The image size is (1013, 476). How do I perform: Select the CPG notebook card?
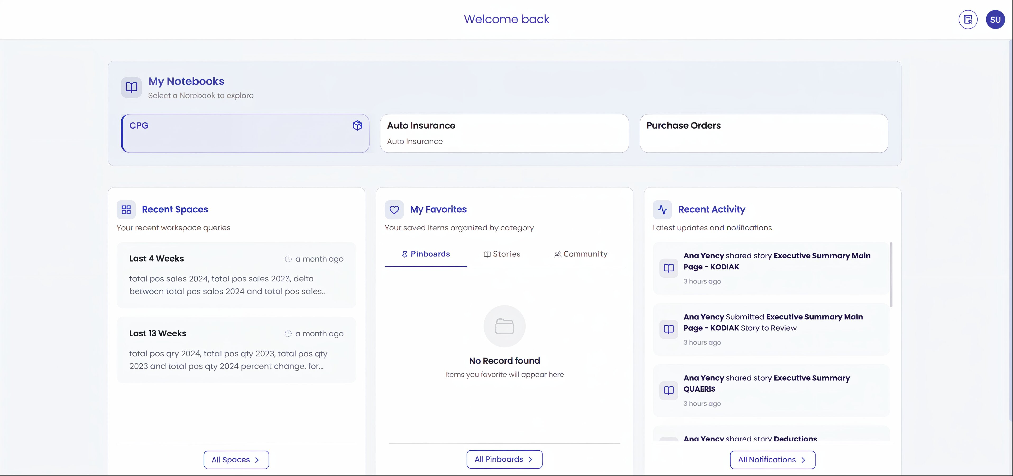(245, 133)
